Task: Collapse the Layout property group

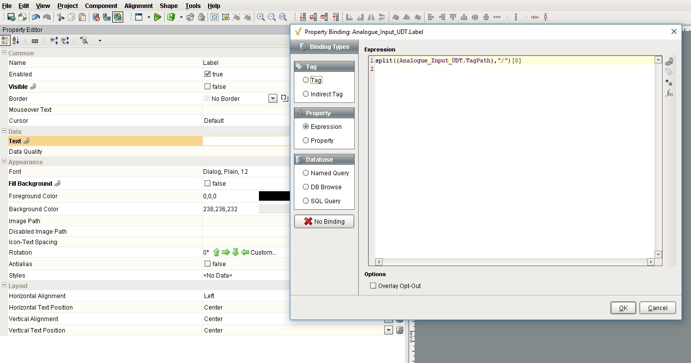Action: 4,286
